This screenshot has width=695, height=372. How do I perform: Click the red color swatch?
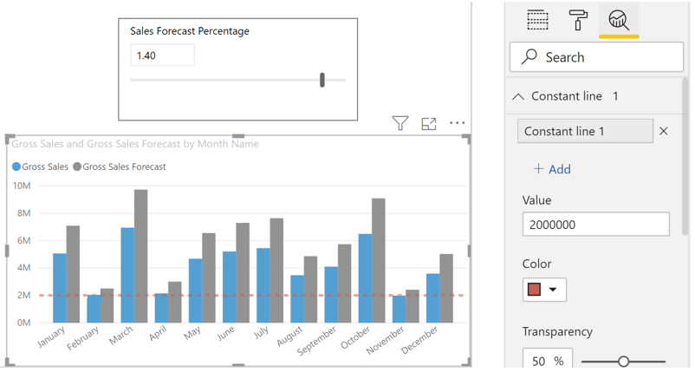534,290
